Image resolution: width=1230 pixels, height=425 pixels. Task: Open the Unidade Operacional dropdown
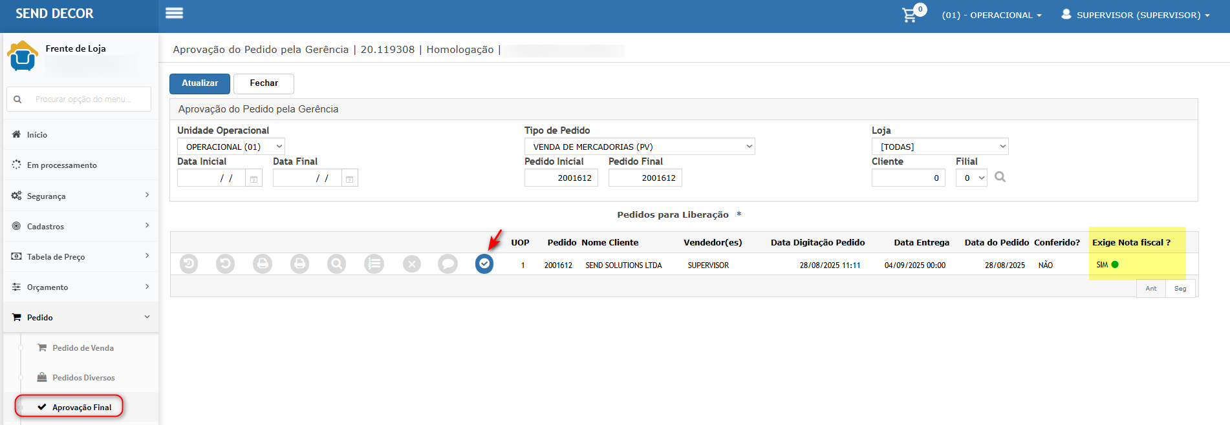coord(231,147)
